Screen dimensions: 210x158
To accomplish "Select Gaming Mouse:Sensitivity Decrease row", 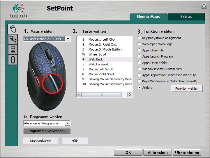I will click(x=107, y=79).
